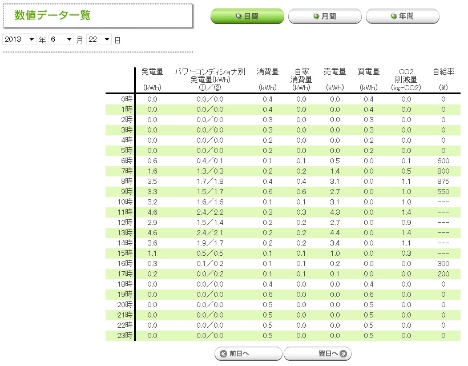
Task: Click the 数値データ一覧 page heading
Action: (53, 15)
